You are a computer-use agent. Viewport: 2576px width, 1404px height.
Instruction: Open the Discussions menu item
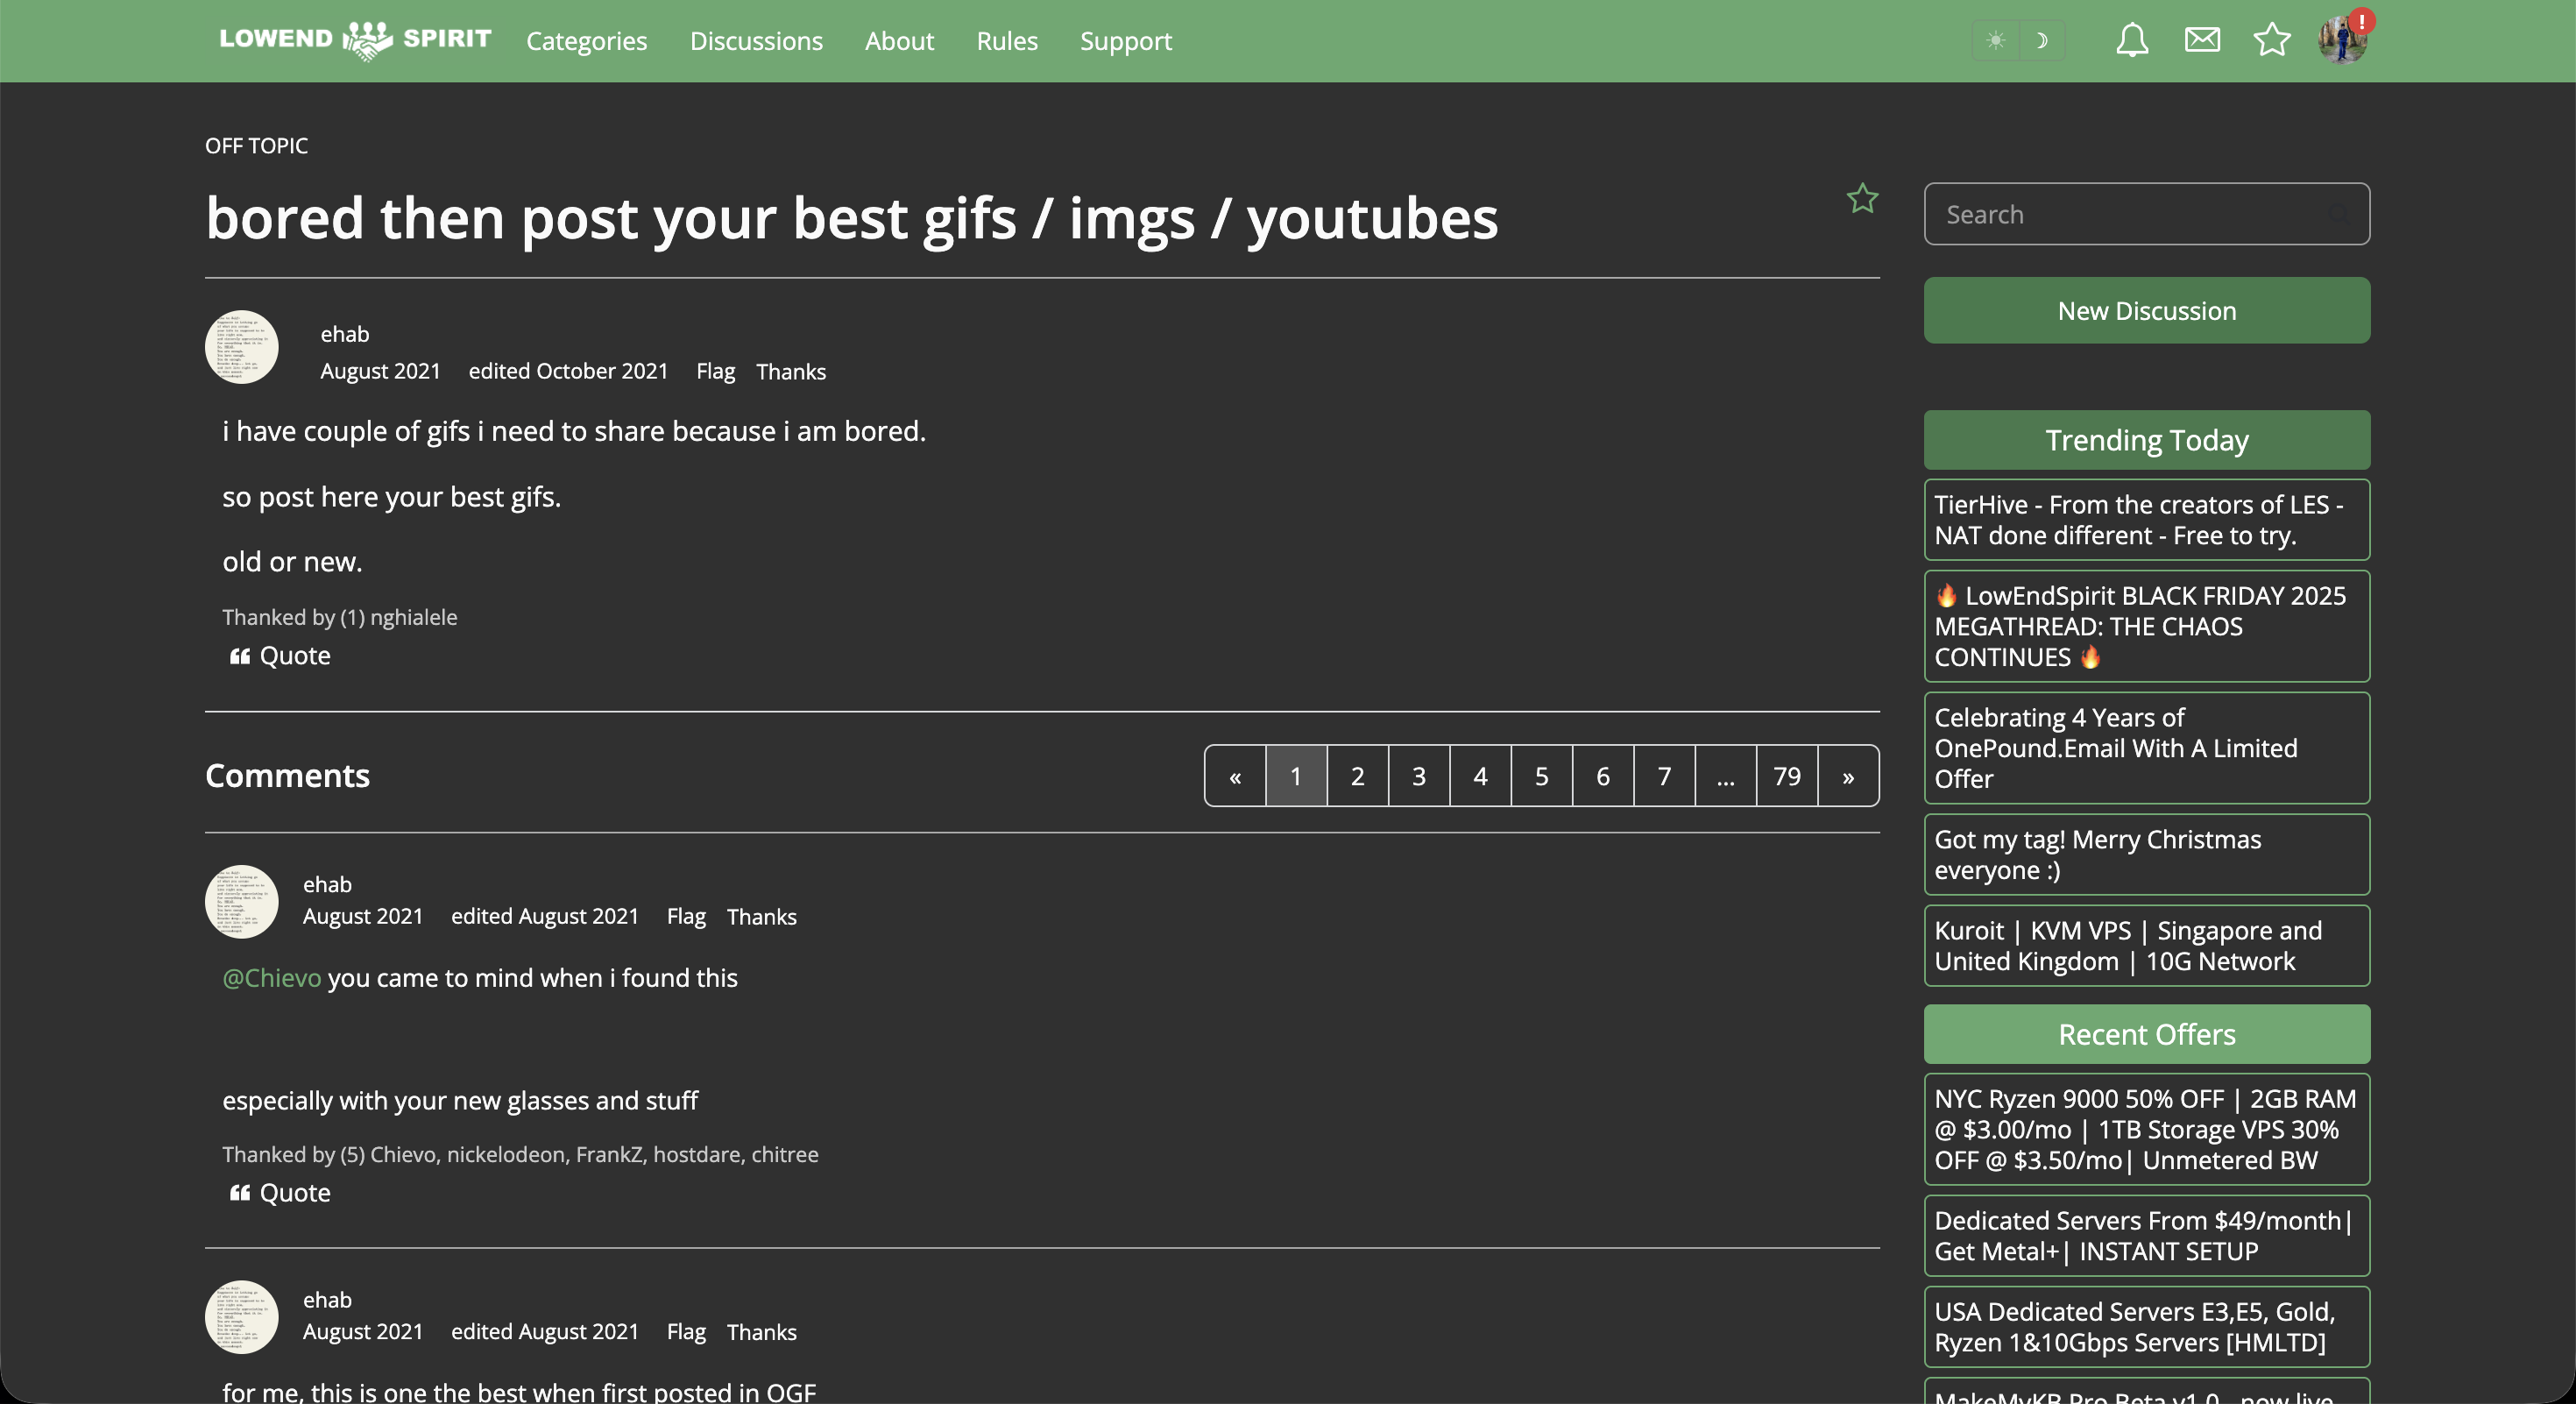756,41
